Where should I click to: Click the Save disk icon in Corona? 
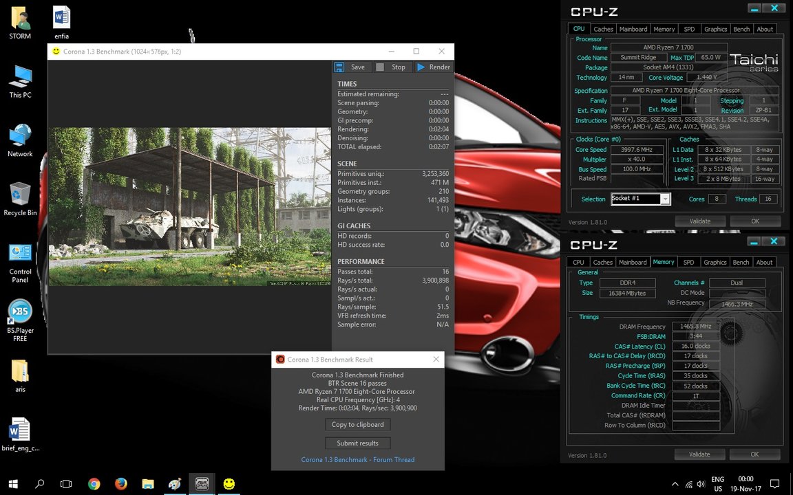339,67
